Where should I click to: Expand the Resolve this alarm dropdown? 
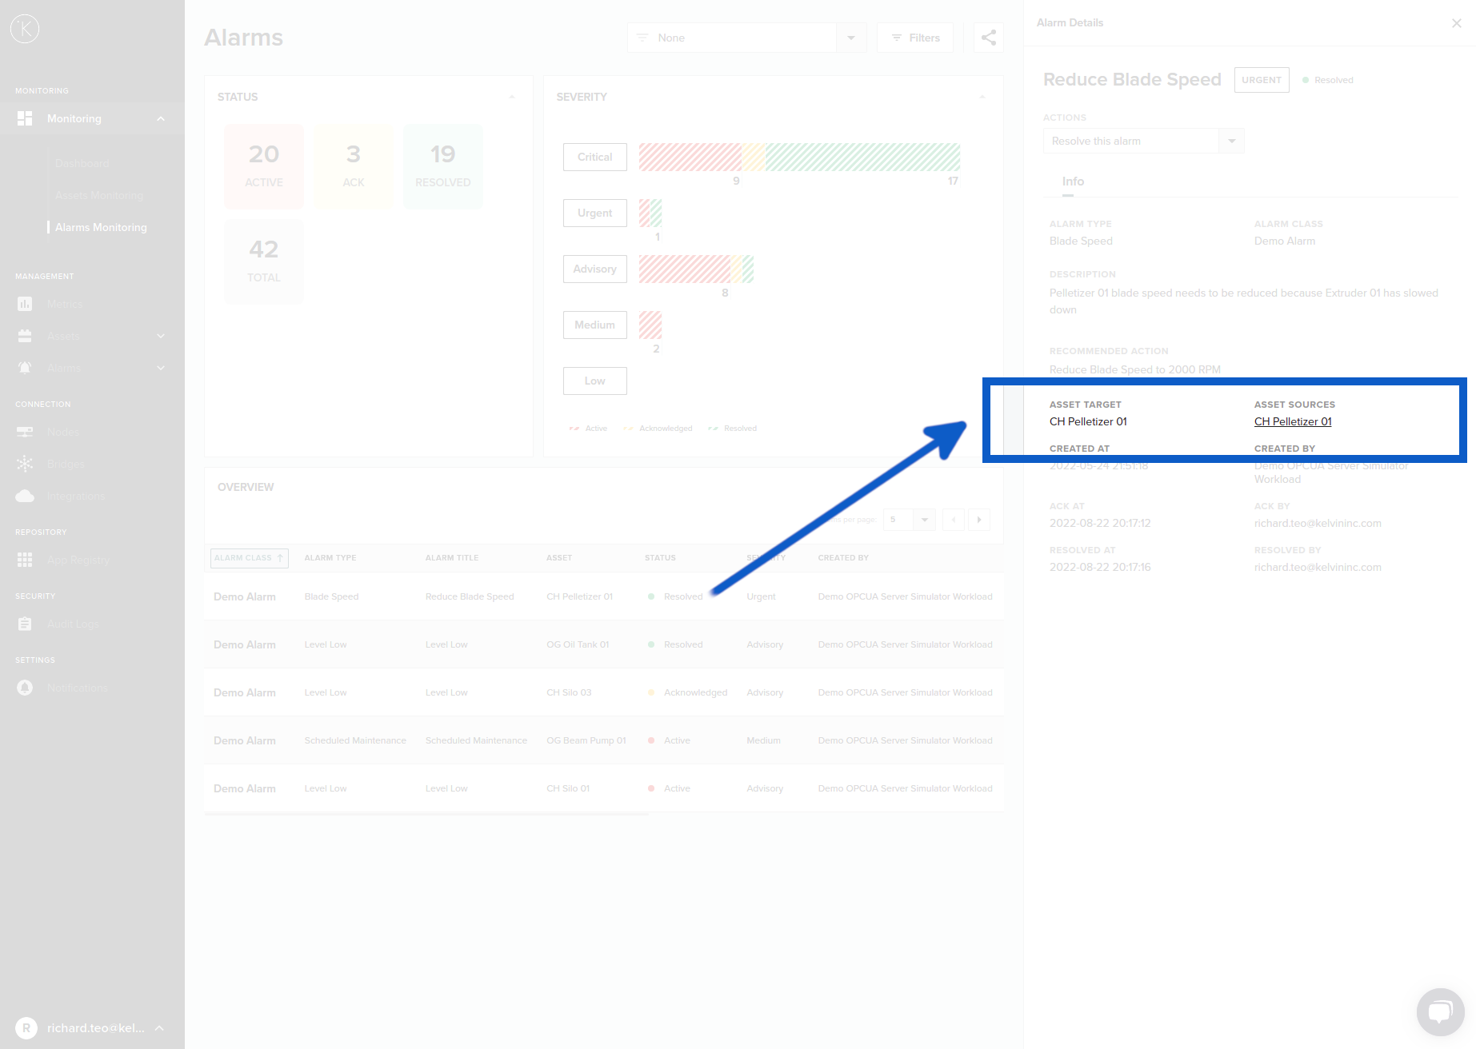(1231, 142)
